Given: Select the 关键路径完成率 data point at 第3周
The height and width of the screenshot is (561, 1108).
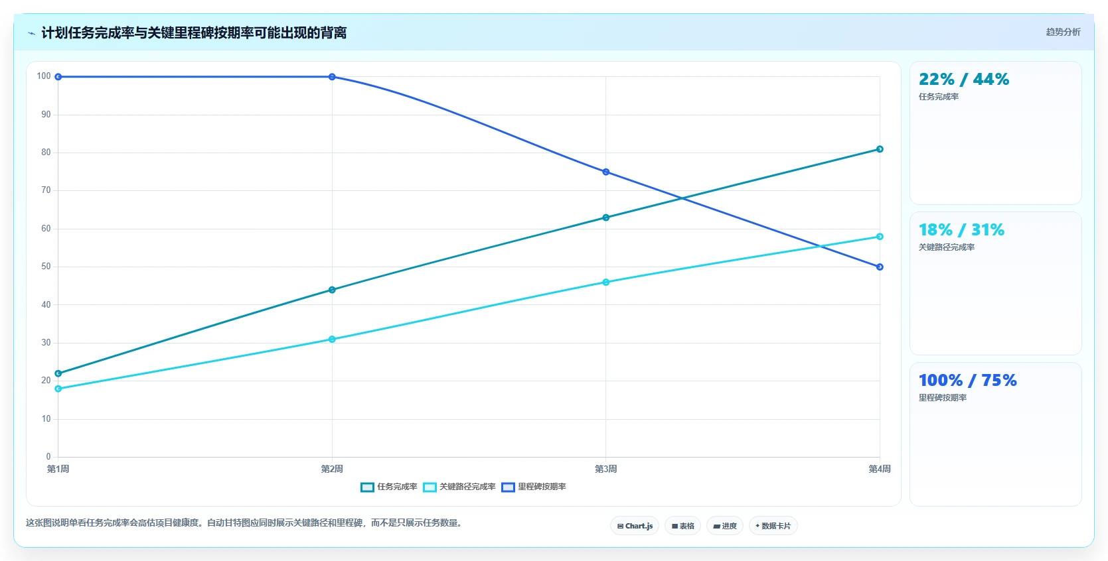Looking at the screenshot, I should [606, 282].
